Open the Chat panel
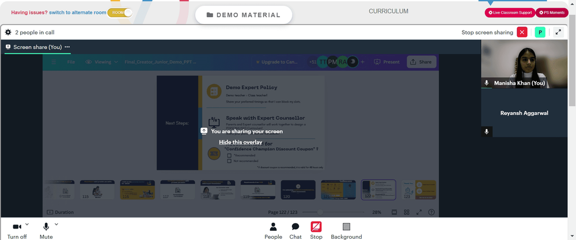 coord(295,231)
